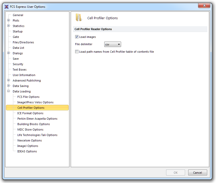Expand the Plots tree node
This screenshot has height=183, width=216.
click(x=9, y=20)
